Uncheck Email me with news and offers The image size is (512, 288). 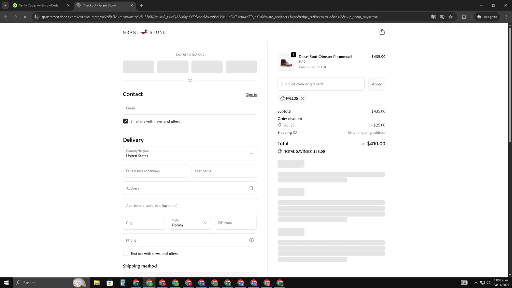point(126,121)
